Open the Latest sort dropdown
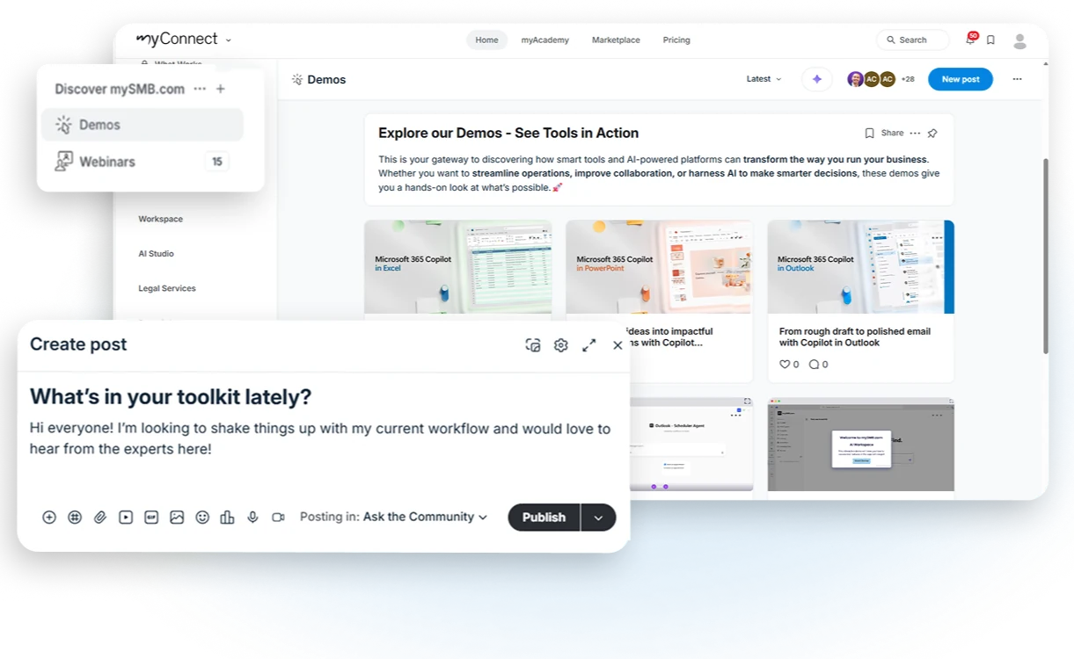 pyautogui.click(x=763, y=79)
